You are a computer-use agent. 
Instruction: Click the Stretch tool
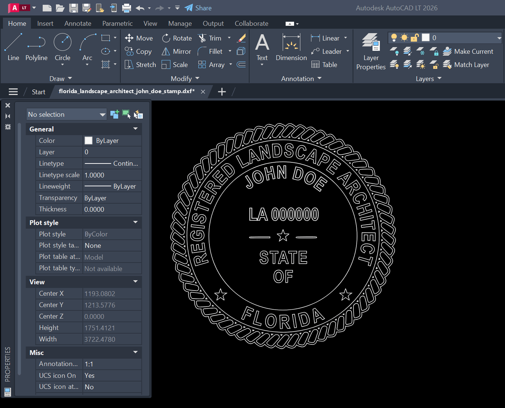(140, 65)
